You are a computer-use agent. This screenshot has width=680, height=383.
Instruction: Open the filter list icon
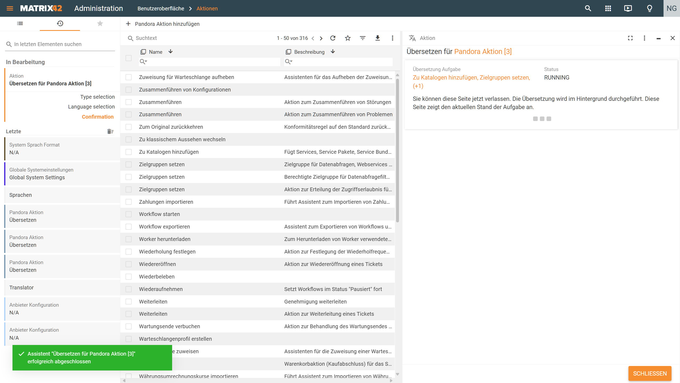363,38
